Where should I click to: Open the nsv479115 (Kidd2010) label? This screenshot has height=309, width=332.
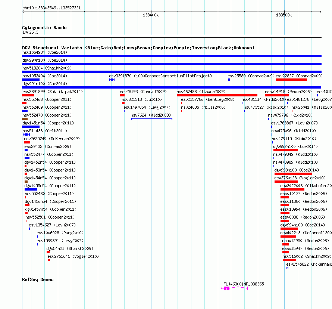coord(294,139)
